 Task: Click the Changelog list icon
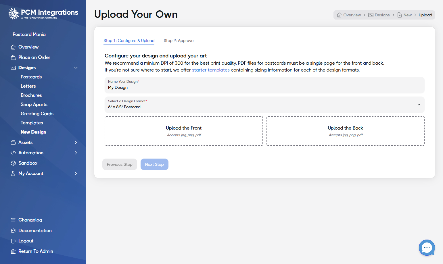tap(13, 220)
